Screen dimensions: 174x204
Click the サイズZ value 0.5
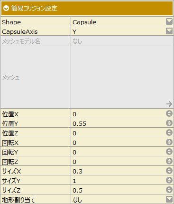point(77,191)
